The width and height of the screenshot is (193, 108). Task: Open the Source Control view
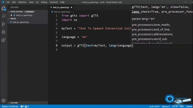pyautogui.click(x=3, y=24)
